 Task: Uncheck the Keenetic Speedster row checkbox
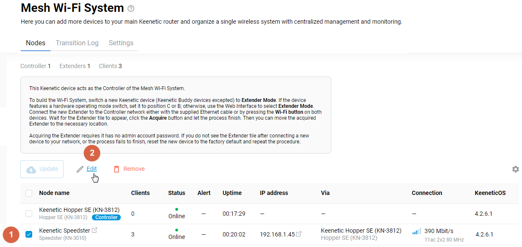(x=29, y=234)
